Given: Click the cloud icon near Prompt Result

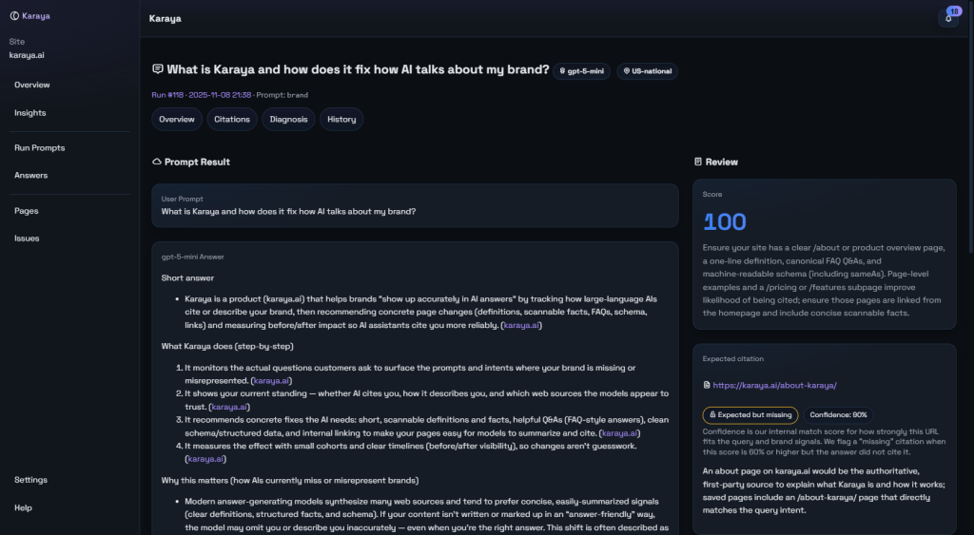Looking at the screenshot, I should [x=157, y=162].
